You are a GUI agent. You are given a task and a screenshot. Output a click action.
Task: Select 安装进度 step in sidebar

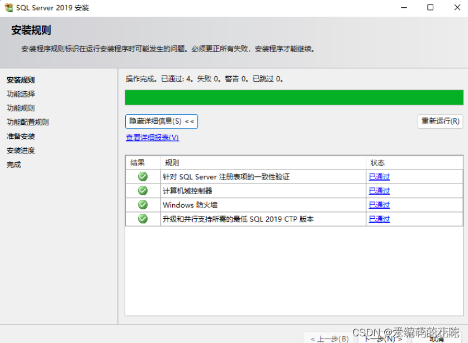coord(21,151)
